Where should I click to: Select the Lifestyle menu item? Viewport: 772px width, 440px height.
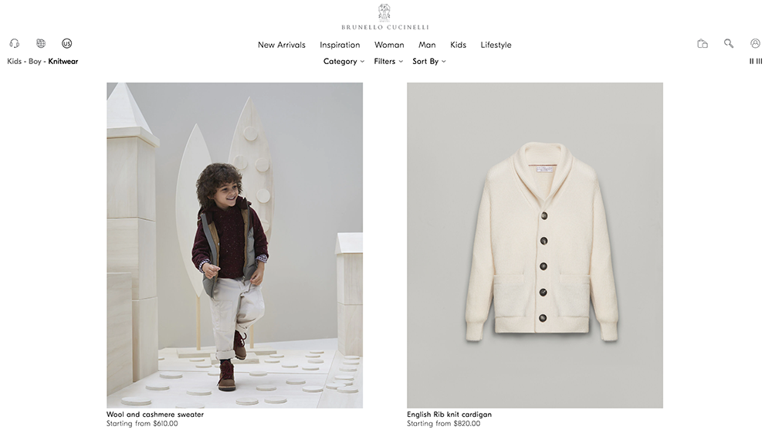click(x=496, y=45)
